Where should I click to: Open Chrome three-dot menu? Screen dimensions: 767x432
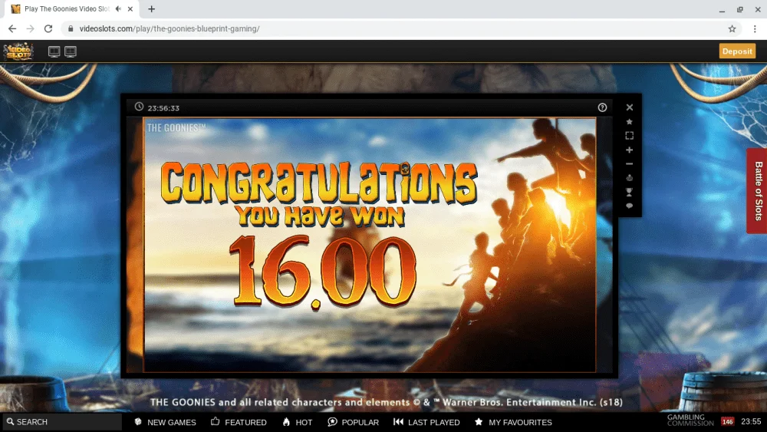coord(755,29)
